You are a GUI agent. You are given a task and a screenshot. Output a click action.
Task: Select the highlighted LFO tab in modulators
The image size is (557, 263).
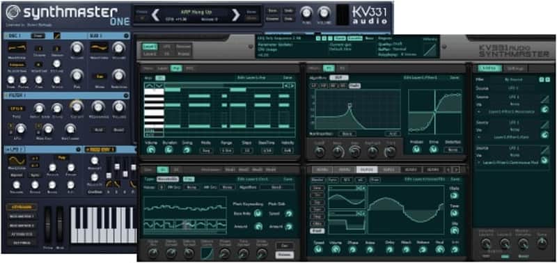pyautogui.click(x=367, y=170)
